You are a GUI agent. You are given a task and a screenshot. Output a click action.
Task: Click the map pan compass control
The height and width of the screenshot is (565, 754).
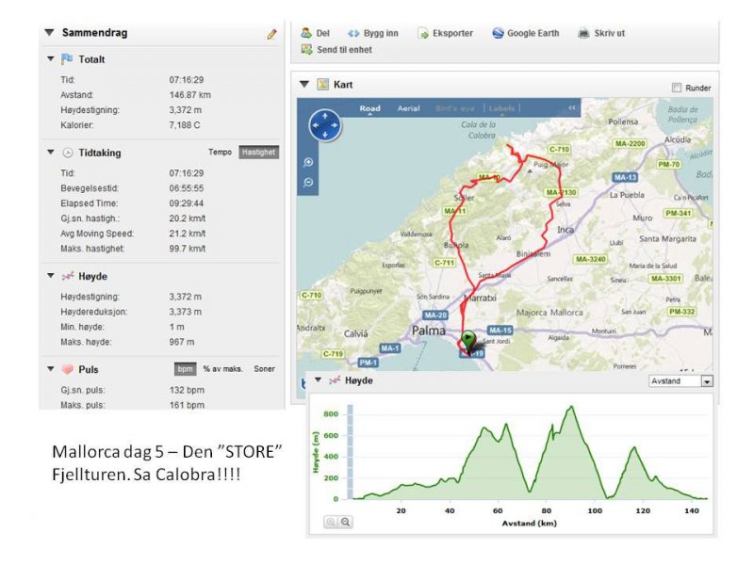pos(324,125)
